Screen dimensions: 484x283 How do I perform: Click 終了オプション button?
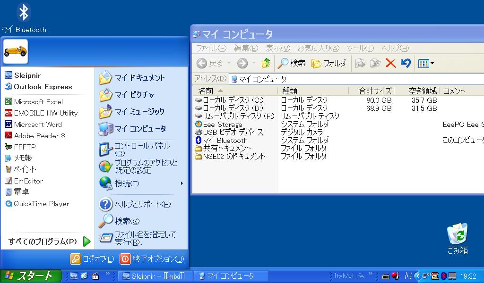click(152, 259)
